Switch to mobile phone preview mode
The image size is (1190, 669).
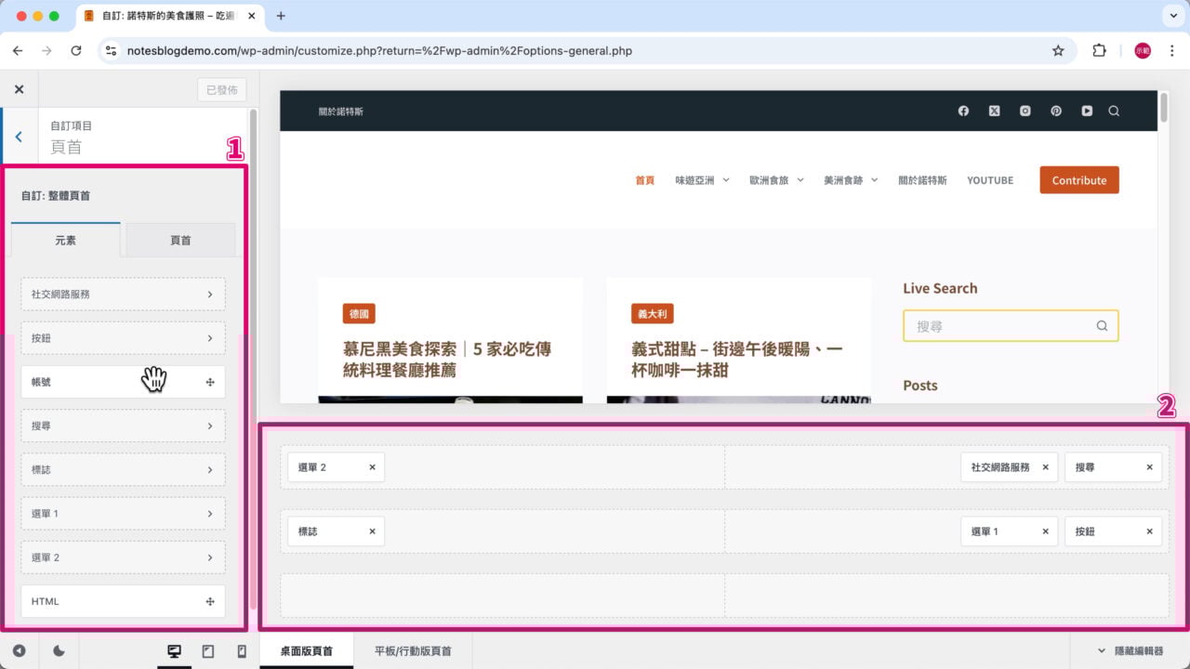(242, 651)
